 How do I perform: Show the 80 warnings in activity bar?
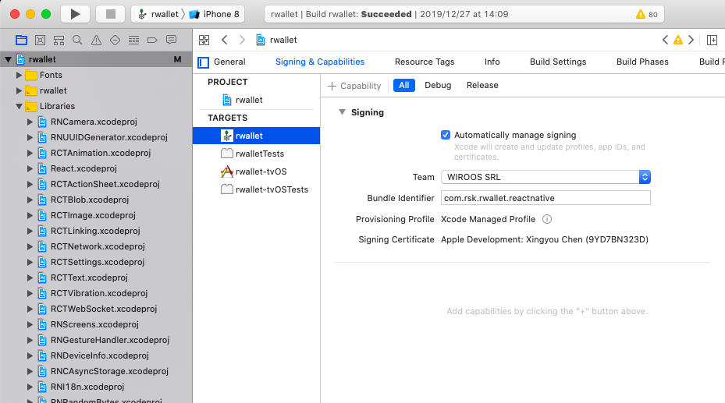647,14
